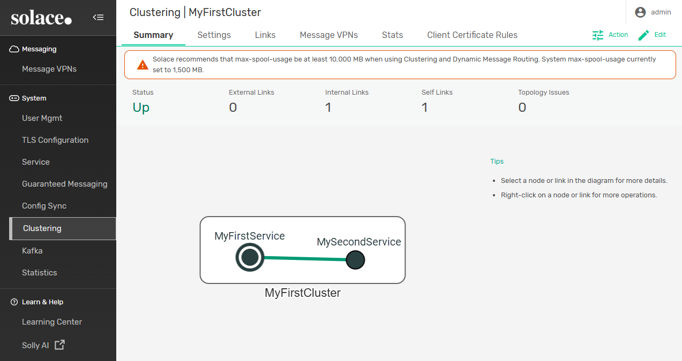Select the MySecondService node circle
This screenshot has height=361, width=682.
[355, 260]
